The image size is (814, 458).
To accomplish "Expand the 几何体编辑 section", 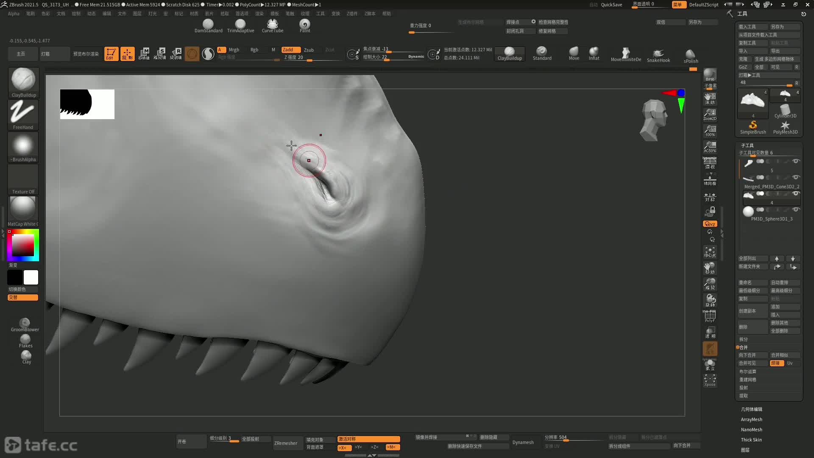I will (x=751, y=409).
